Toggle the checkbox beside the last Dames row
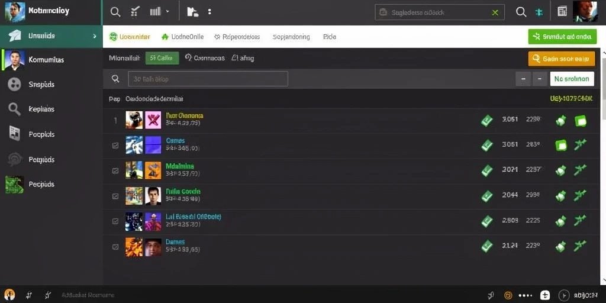The height and width of the screenshot is (303, 606). 115,246
